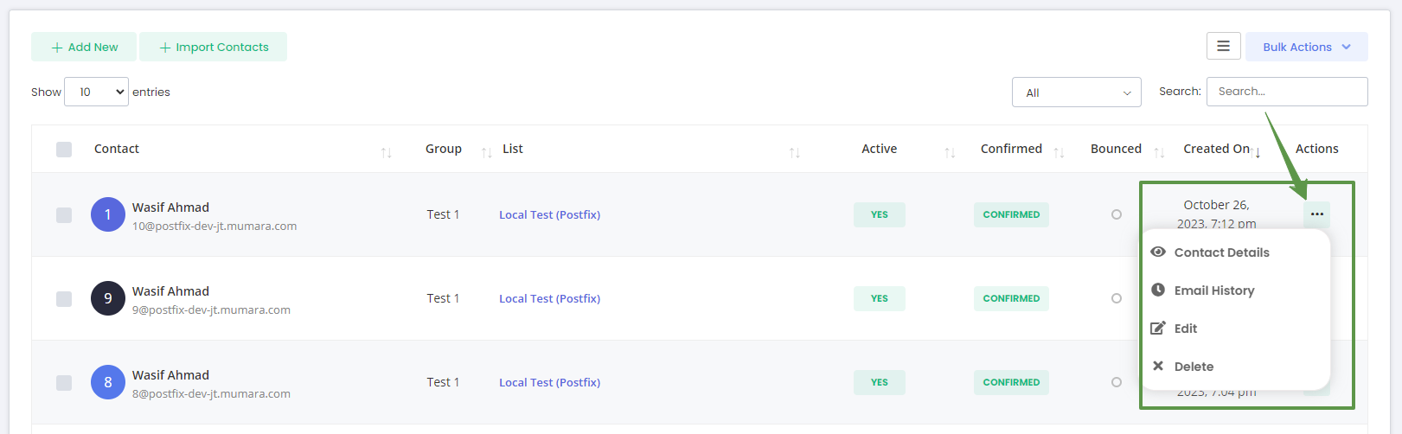Click the X icon beside Delete
Screen dimensions: 1402x434
click(x=1158, y=366)
